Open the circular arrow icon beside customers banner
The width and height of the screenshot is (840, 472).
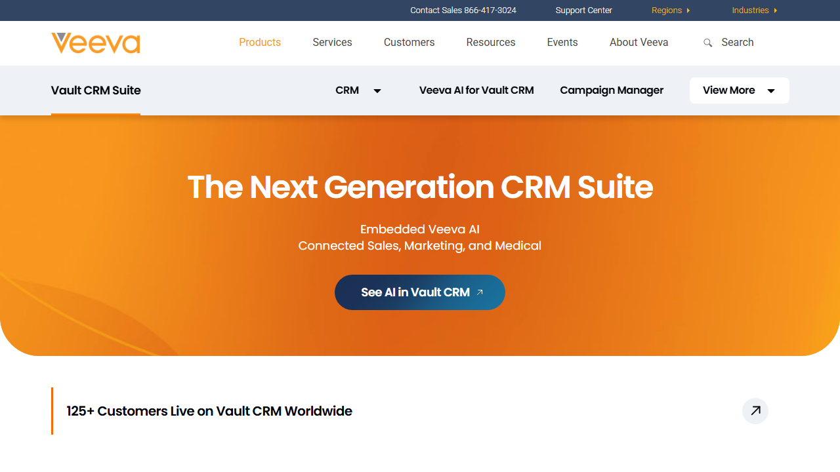[755, 411]
